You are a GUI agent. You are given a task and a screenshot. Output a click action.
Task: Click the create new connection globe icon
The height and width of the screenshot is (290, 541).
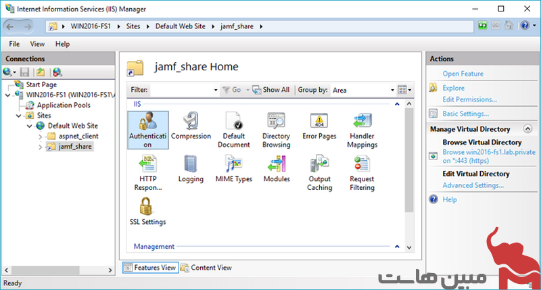click(x=7, y=72)
